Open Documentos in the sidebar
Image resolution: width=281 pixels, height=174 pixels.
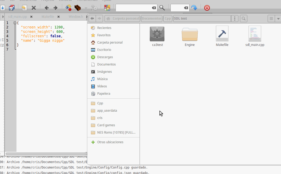coord(113,64)
